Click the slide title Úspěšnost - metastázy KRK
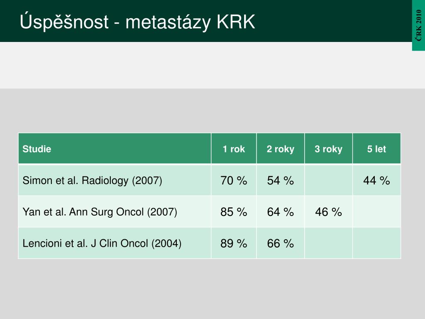This screenshot has width=425, height=319. click(x=137, y=22)
